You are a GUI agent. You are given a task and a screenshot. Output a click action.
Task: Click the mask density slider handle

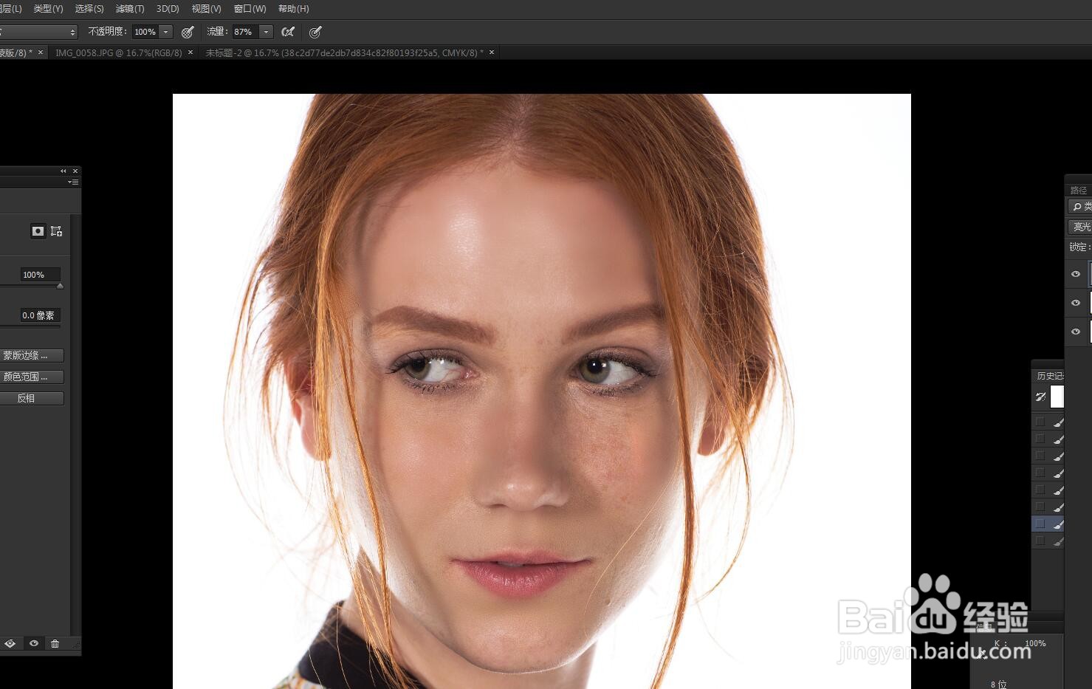tap(60, 286)
